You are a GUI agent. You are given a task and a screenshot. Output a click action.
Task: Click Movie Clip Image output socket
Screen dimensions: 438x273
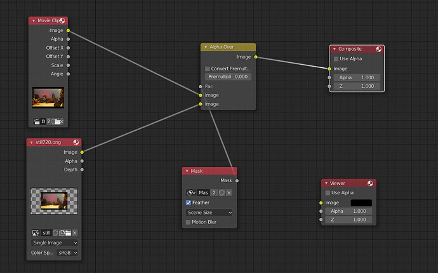pos(68,30)
